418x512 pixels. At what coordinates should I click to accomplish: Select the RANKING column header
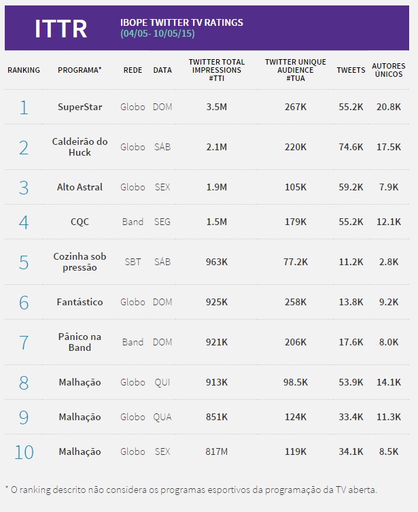click(24, 70)
